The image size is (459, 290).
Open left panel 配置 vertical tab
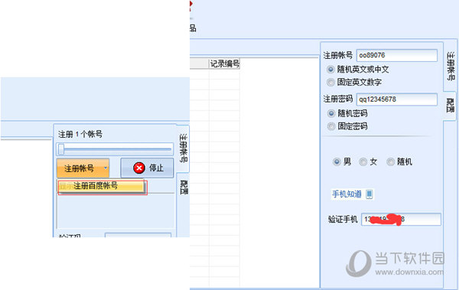click(184, 187)
